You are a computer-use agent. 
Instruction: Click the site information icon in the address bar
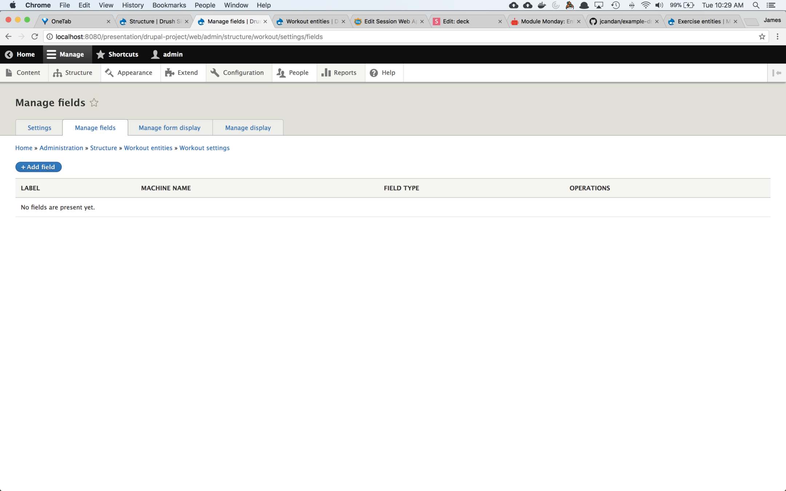[50, 36]
